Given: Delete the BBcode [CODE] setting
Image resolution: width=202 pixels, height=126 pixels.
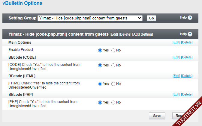Looking at the screenshot, I should click(x=187, y=57).
